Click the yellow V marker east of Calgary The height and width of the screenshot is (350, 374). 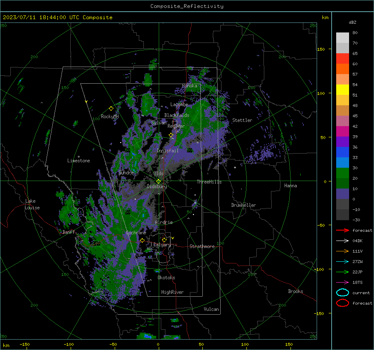[x=173, y=238]
